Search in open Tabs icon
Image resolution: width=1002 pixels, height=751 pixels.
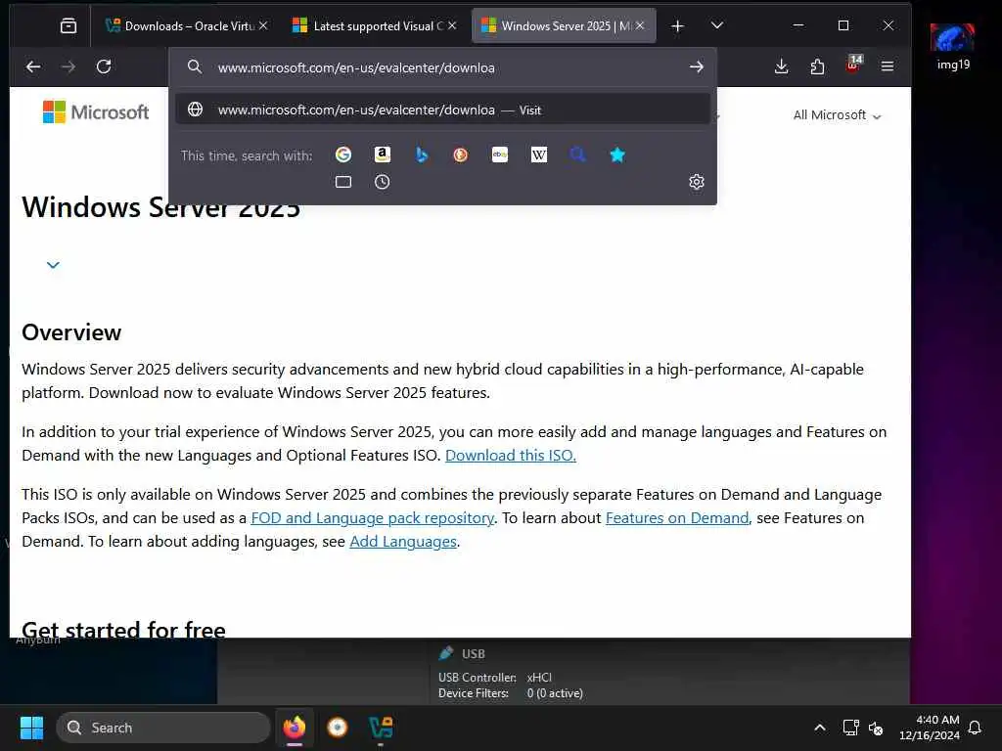pos(343,182)
